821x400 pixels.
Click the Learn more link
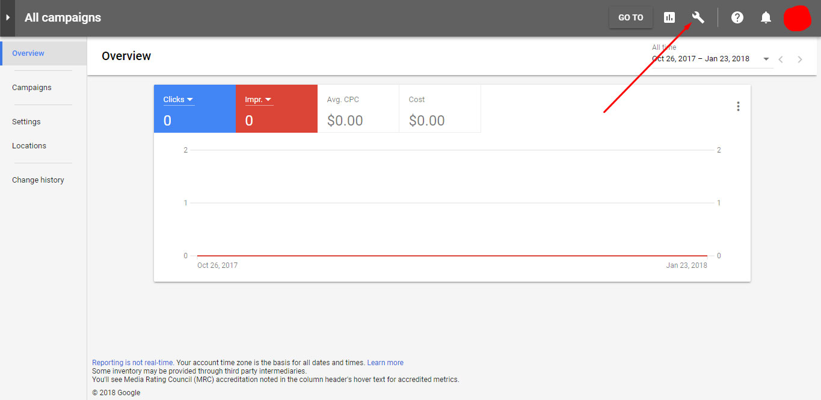[x=385, y=363]
